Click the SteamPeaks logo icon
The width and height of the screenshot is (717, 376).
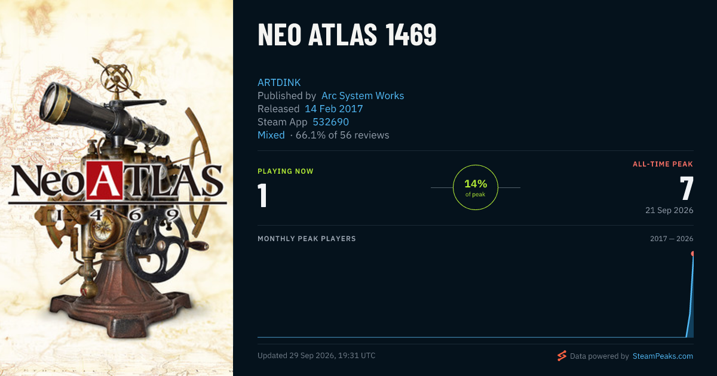(562, 356)
